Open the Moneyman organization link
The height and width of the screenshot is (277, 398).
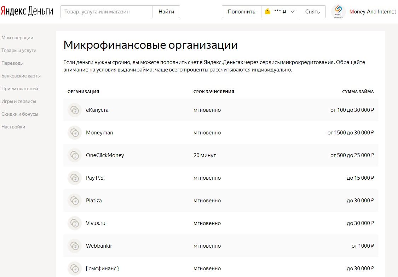pos(99,133)
